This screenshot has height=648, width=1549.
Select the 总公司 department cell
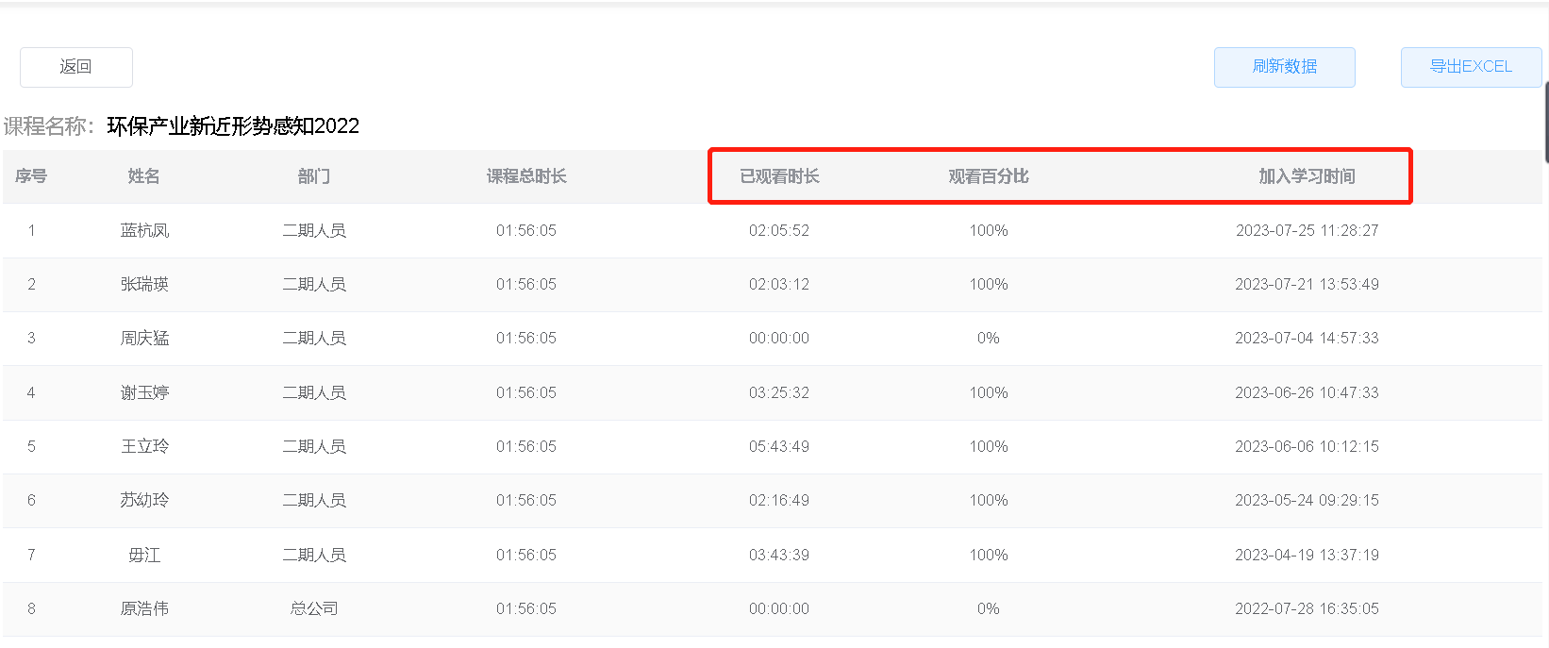[x=314, y=608]
